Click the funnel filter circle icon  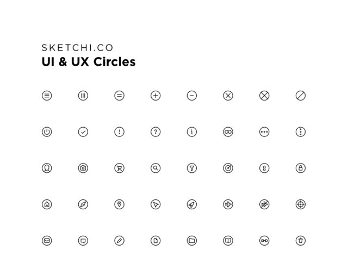coord(192,168)
